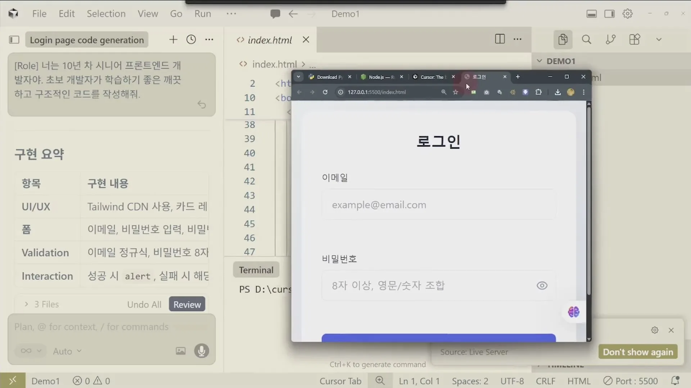This screenshot has width=691, height=388.
Task: Click the floating brain extension icon
Action: (x=574, y=312)
